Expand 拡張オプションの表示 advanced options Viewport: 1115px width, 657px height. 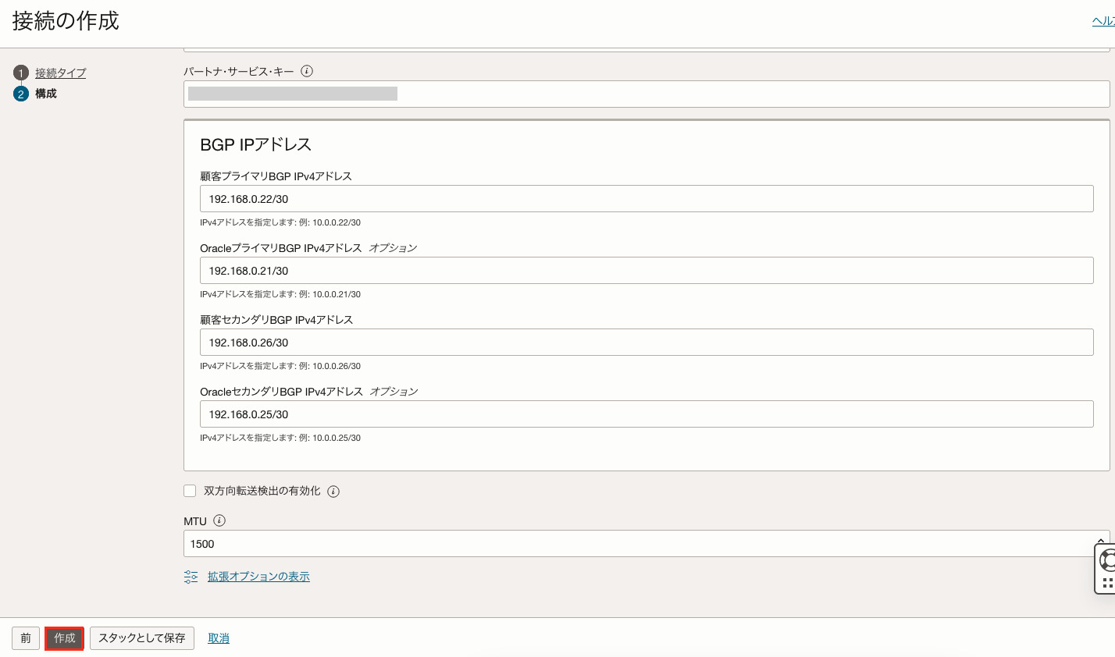tap(258, 576)
